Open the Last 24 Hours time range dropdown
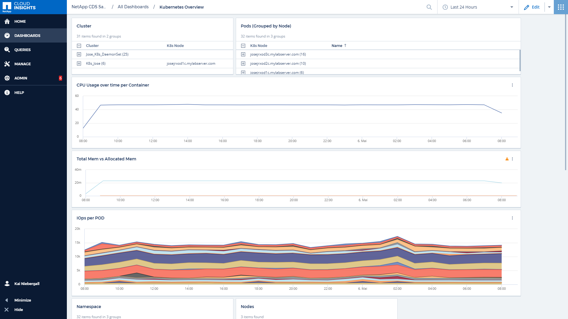 478,7
